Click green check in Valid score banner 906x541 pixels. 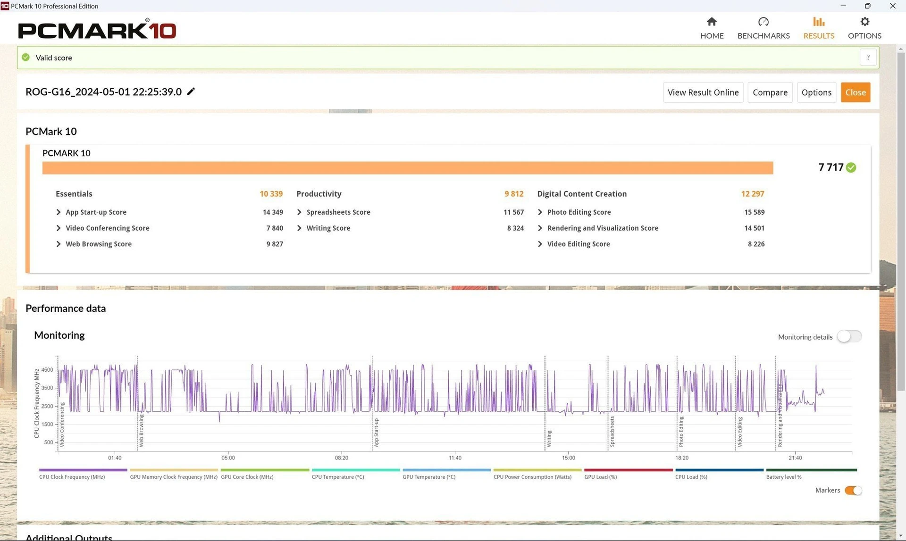pyautogui.click(x=26, y=58)
